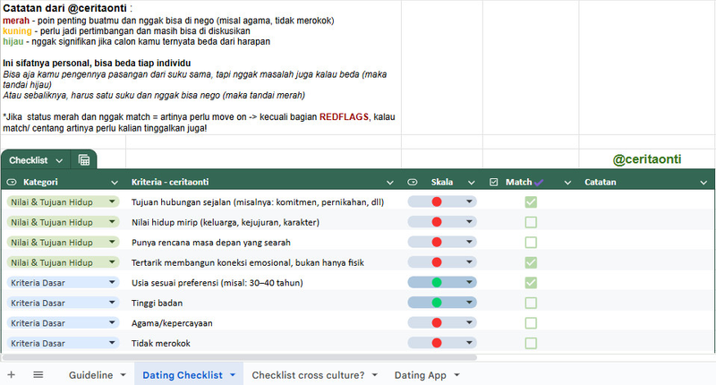Viewport: 716px width, 385px height.
Task: Click the horizontal scrollbar above sheet tabs
Action: (x=239, y=357)
